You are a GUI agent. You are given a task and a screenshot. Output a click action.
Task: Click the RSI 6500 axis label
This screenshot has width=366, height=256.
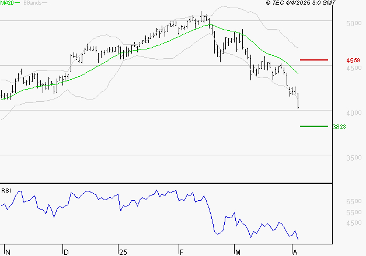point(354,201)
